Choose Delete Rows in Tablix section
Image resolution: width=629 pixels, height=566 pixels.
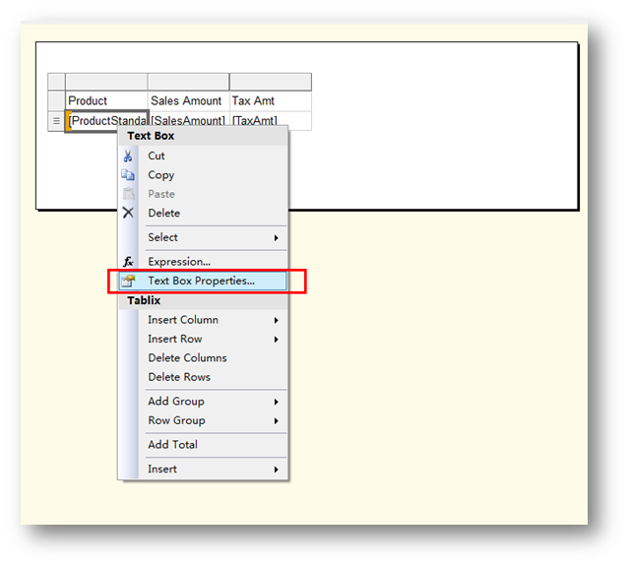204,377
